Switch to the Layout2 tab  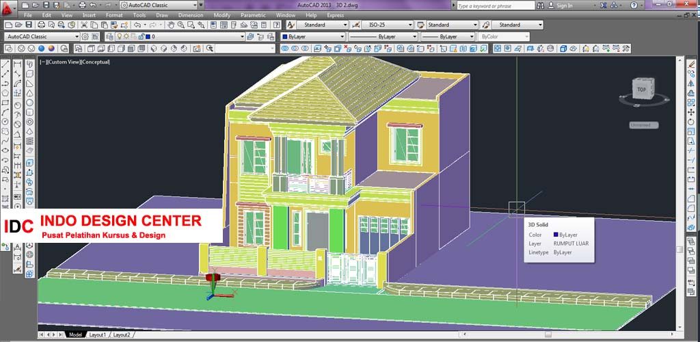[122, 334]
